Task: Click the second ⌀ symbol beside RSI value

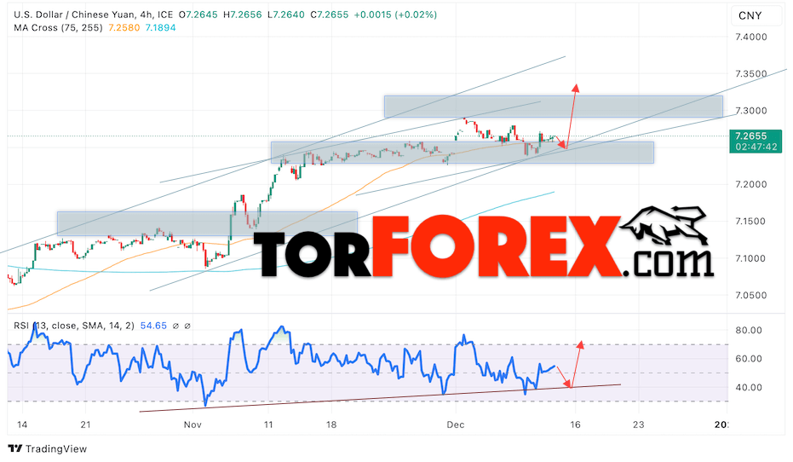Action: (187, 326)
